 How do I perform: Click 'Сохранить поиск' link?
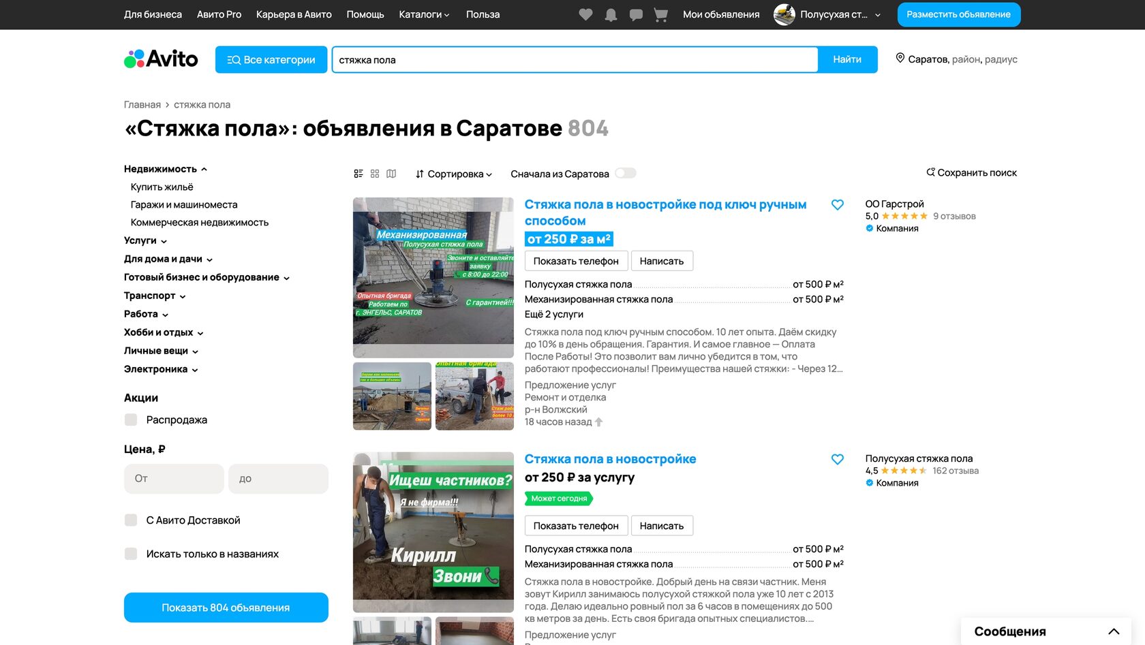[971, 172]
